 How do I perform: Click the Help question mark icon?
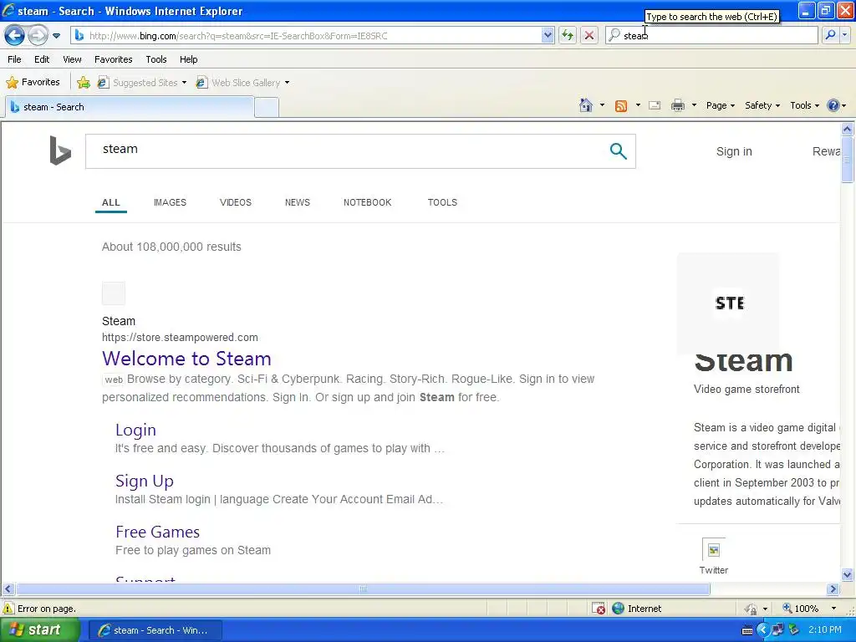[x=833, y=105]
